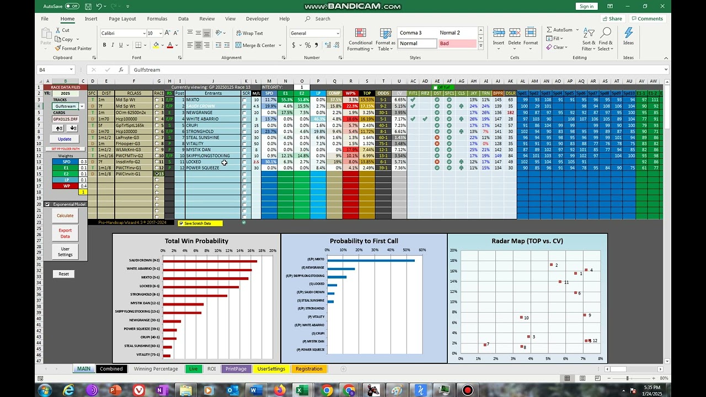Click the Comma Style icon
The width and height of the screenshot is (706, 397).
tap(316, 45)
